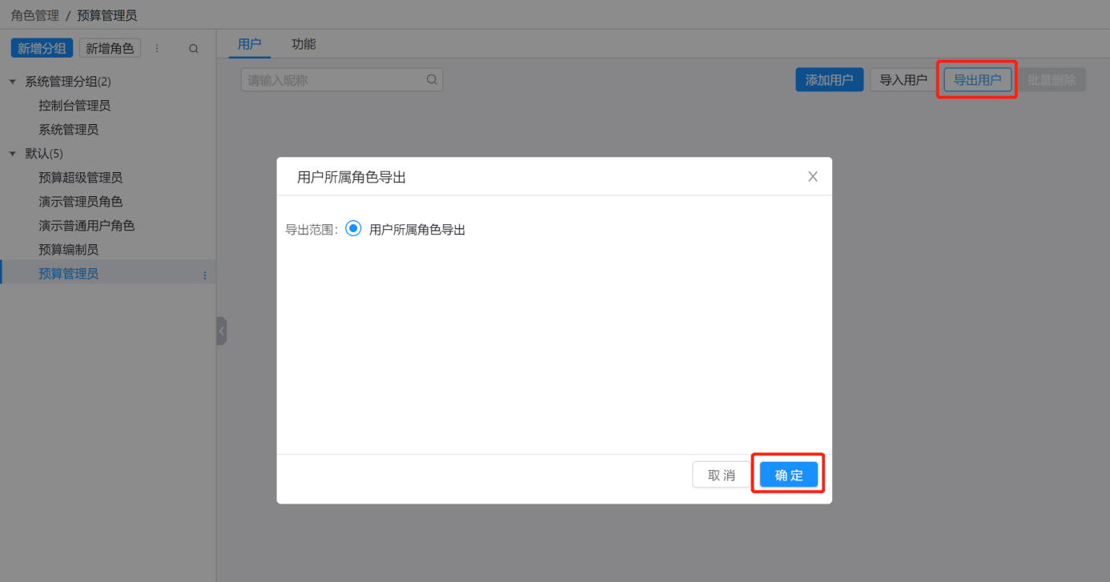1110x582 pixels.
Task: Switch to the 功能 tab
Action: [x=304, y=44]
